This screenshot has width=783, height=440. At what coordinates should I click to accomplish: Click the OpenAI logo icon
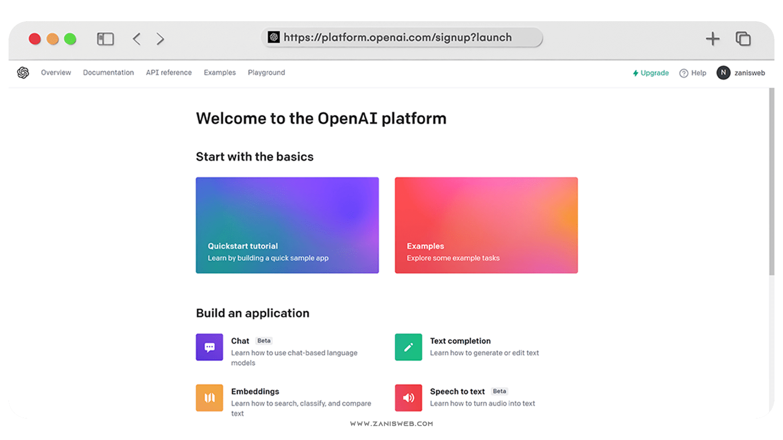click(23, 73)
